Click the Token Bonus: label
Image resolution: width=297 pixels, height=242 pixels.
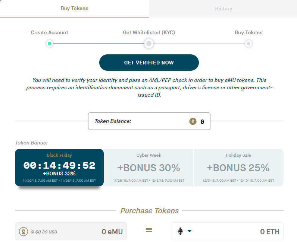tap(31, 143)
